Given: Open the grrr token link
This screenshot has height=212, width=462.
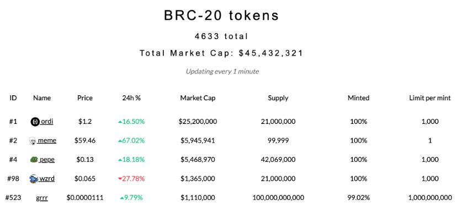Looking at the screenshot, I should pyautogui.click(x=42, y=198).
